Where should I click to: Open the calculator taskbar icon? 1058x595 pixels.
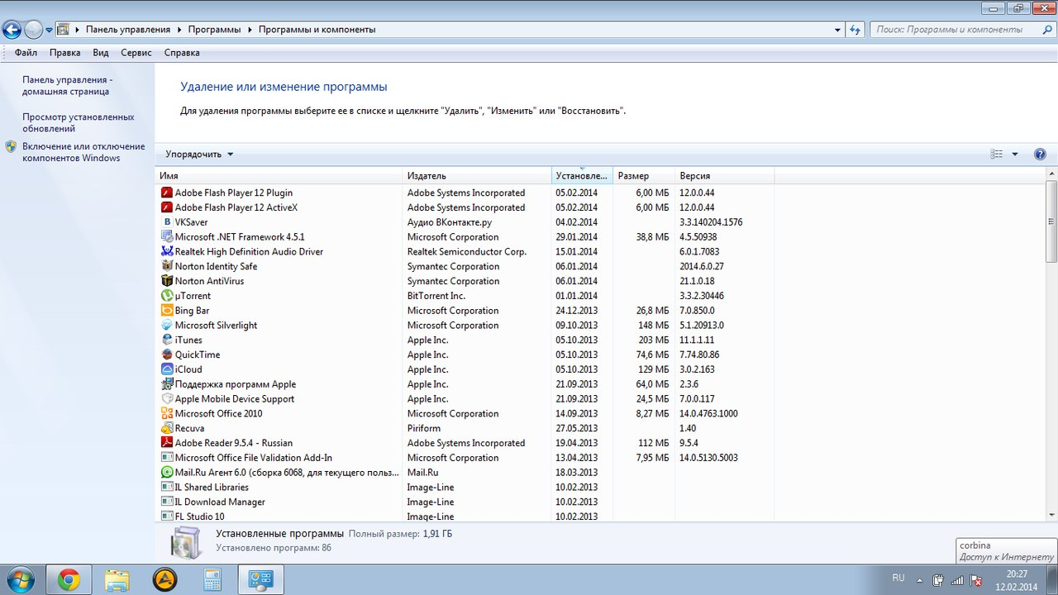(x=212, y=580)
